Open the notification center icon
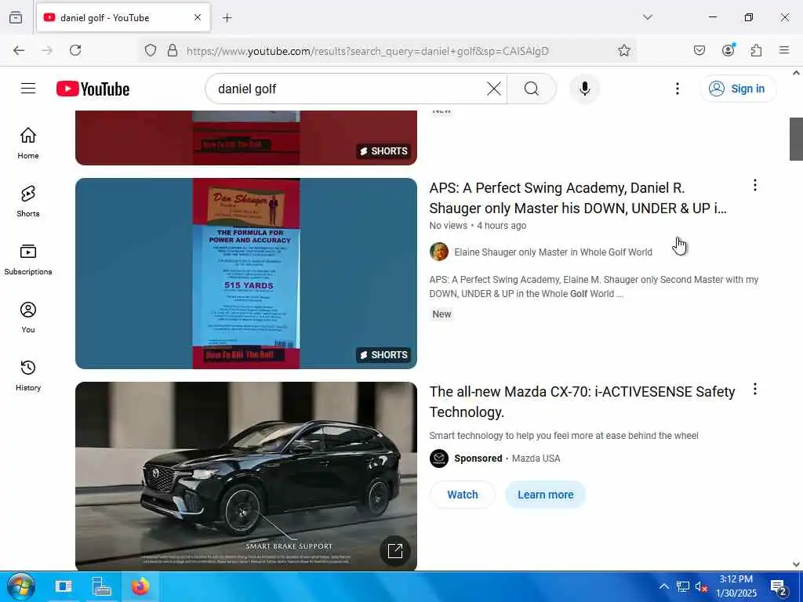Screen dimensions: 803x602 pos(779,586)
